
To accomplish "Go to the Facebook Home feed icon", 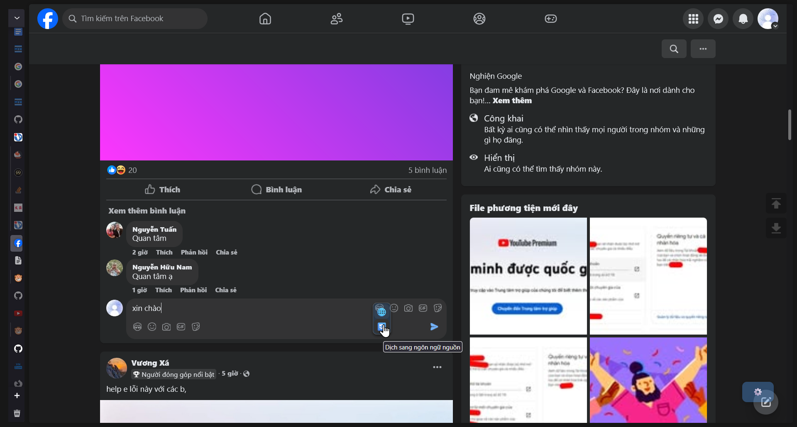I will [x=265, y=19].
